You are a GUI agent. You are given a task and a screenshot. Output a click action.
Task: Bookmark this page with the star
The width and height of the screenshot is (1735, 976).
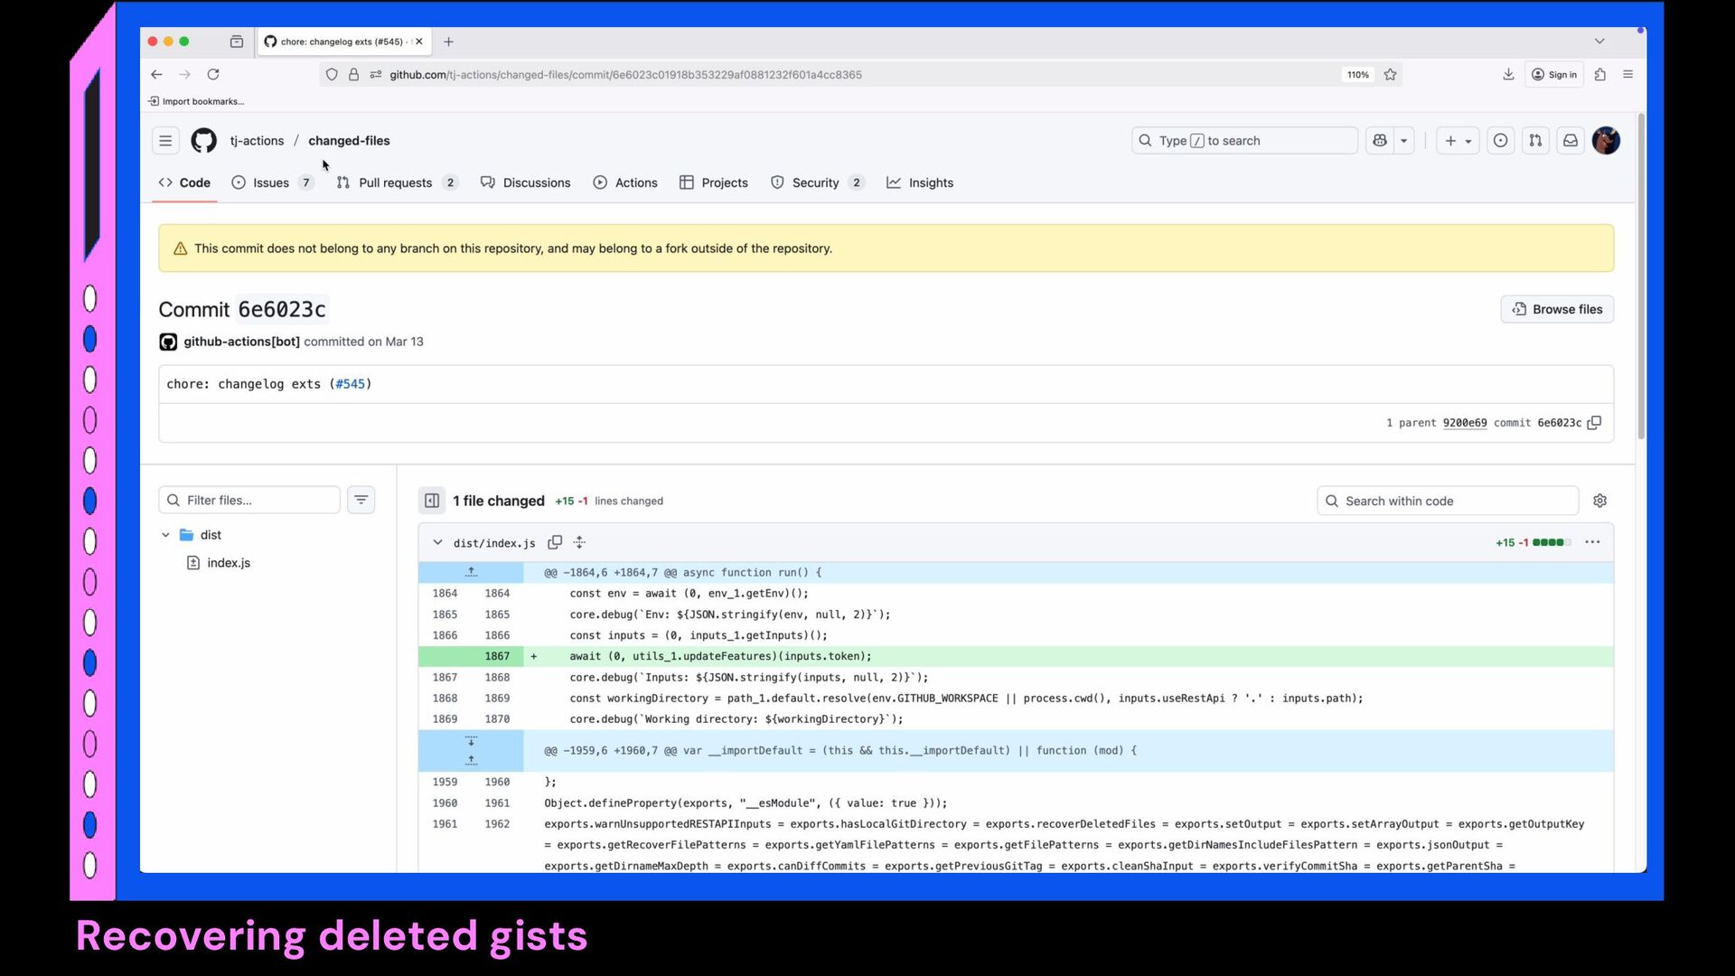(x=1391, y=74)
